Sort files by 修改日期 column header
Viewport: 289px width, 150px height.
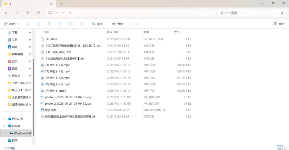click(x=114, y=32)
